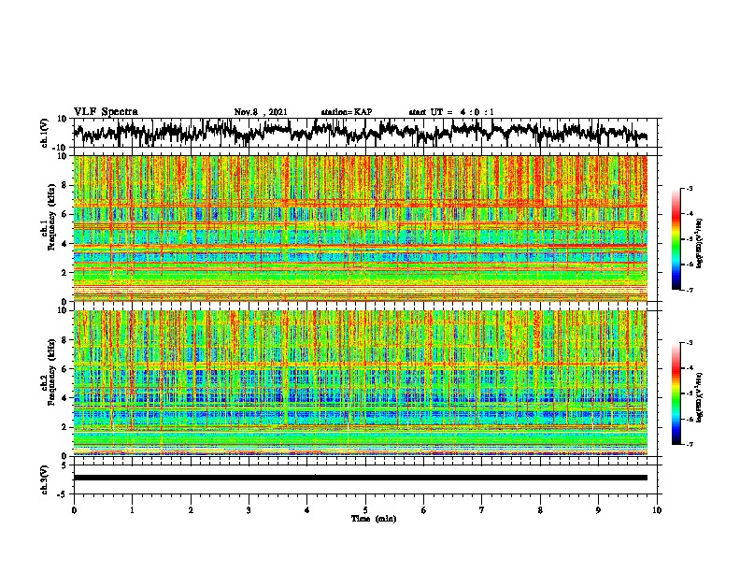Click inside the ch.1 spectrogram panel
The image size is (740, 572).
pyautogui.click(x=360, y=228)
